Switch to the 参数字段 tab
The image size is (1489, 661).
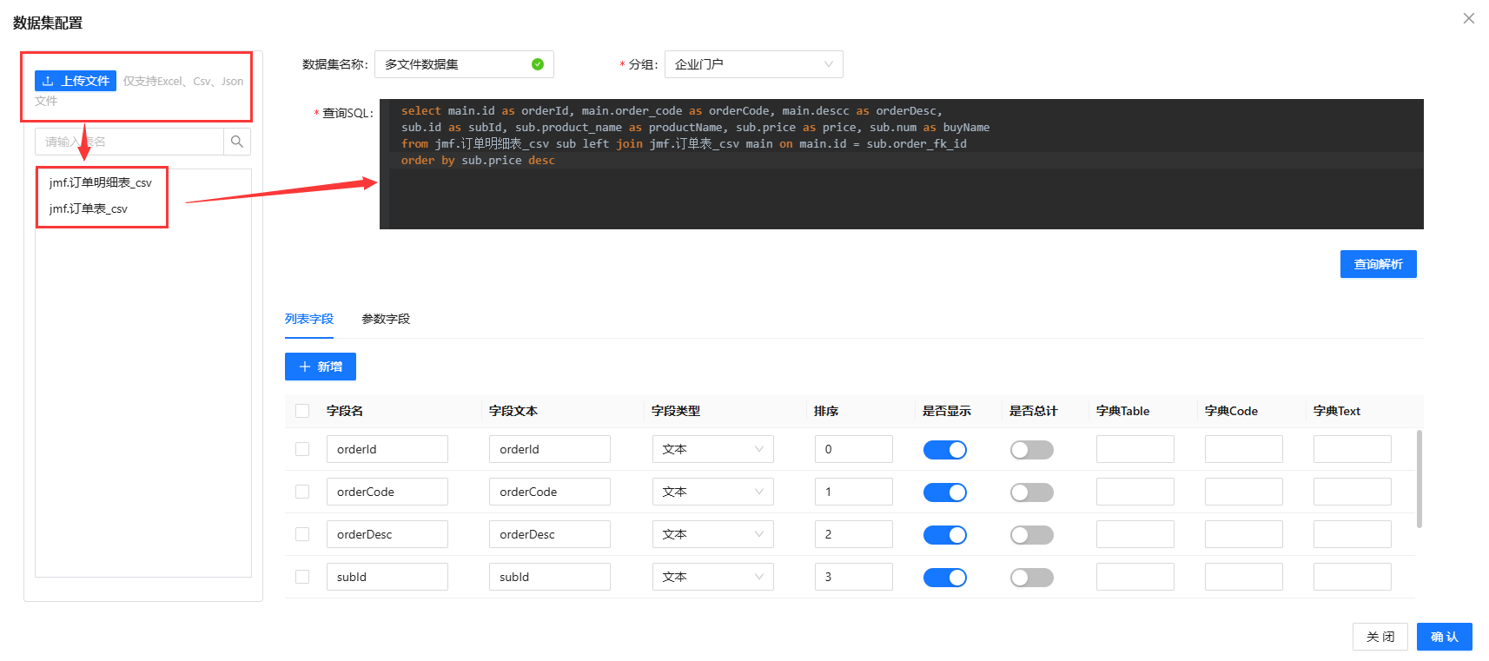coord(386,319)
